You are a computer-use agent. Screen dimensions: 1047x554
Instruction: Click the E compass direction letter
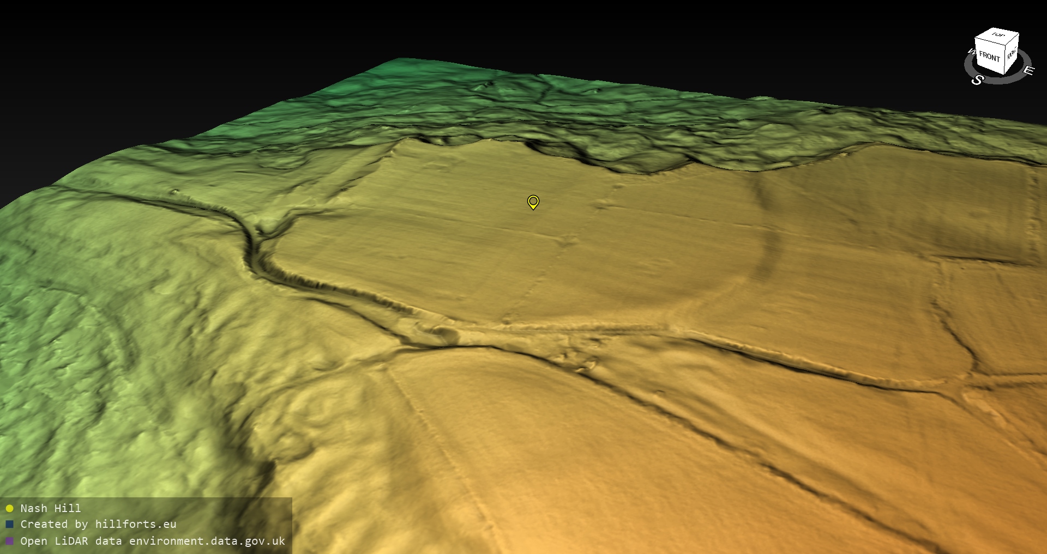point(1028,70)
